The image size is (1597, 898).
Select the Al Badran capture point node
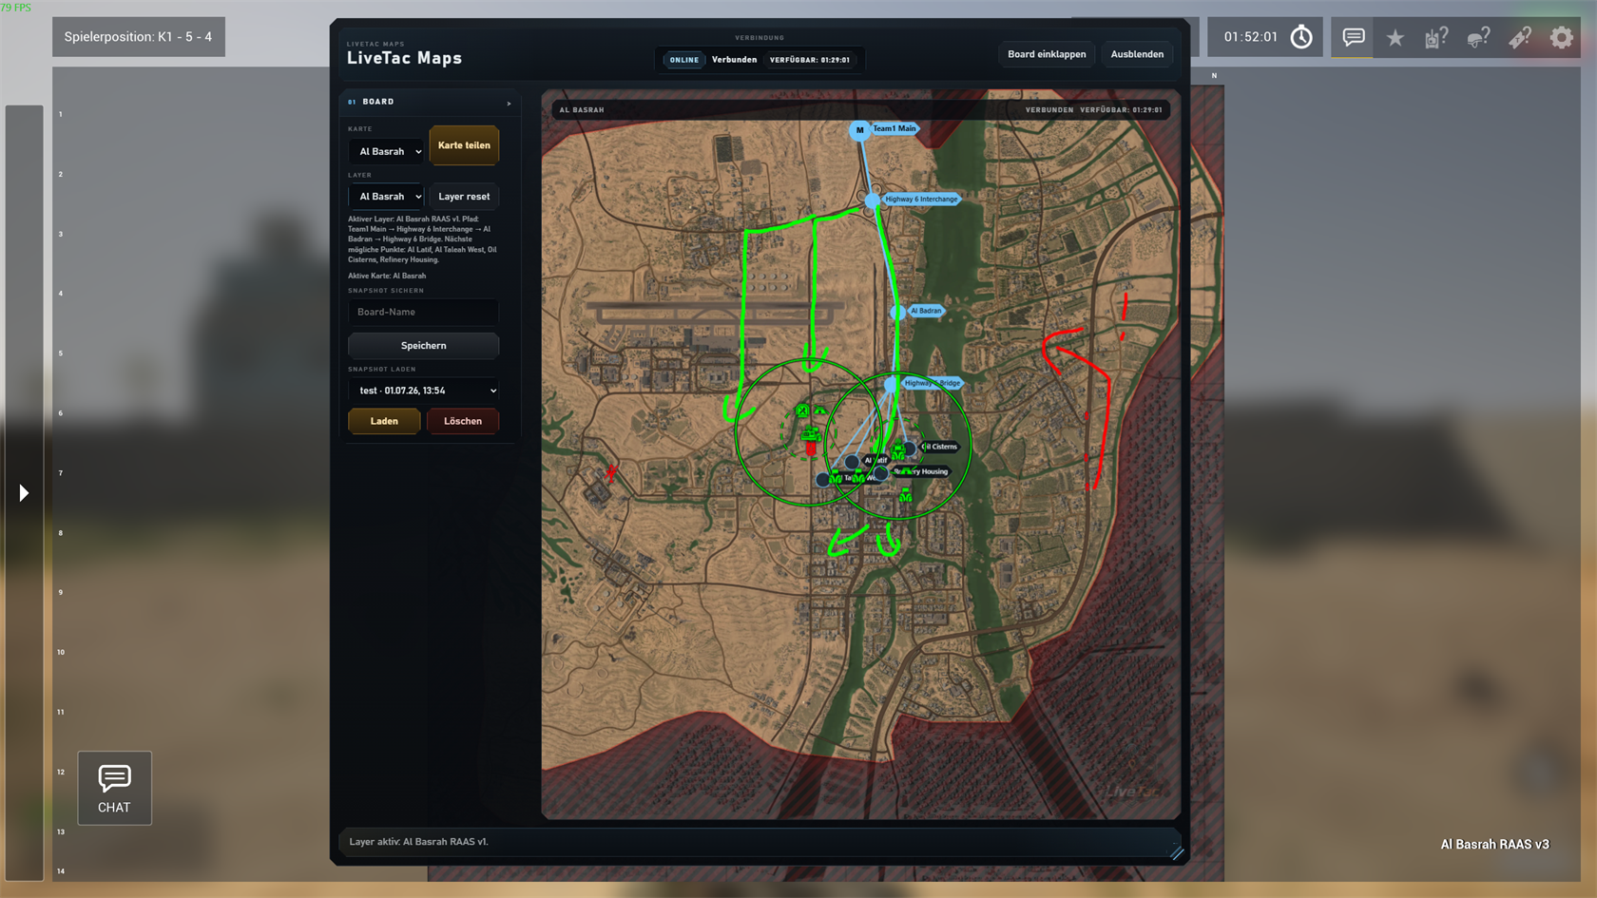[897, 312]
